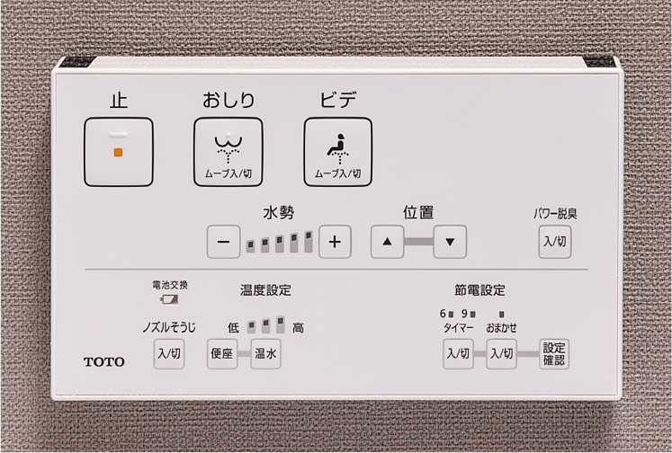
Task: Activate the おしり rear wash button
Action: (228, 152)
